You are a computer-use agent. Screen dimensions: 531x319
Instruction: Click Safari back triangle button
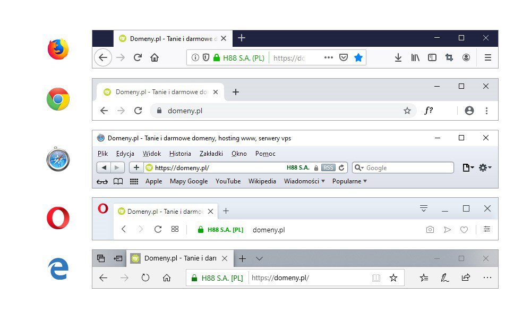point(104,167)
